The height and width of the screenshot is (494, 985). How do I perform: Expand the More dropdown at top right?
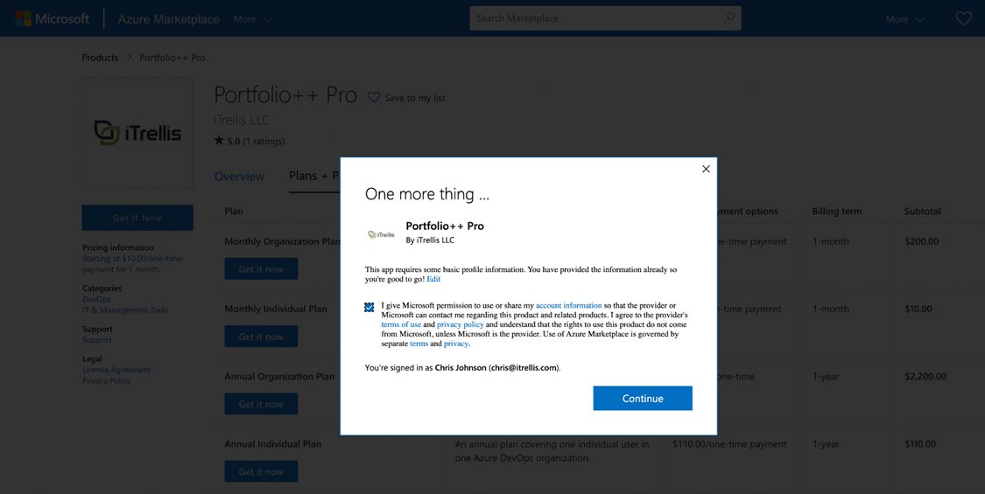tap(904, 19)
